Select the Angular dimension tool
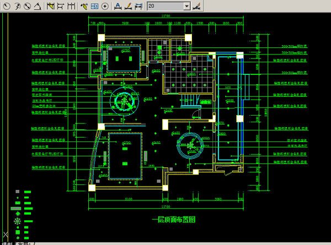 36,6
